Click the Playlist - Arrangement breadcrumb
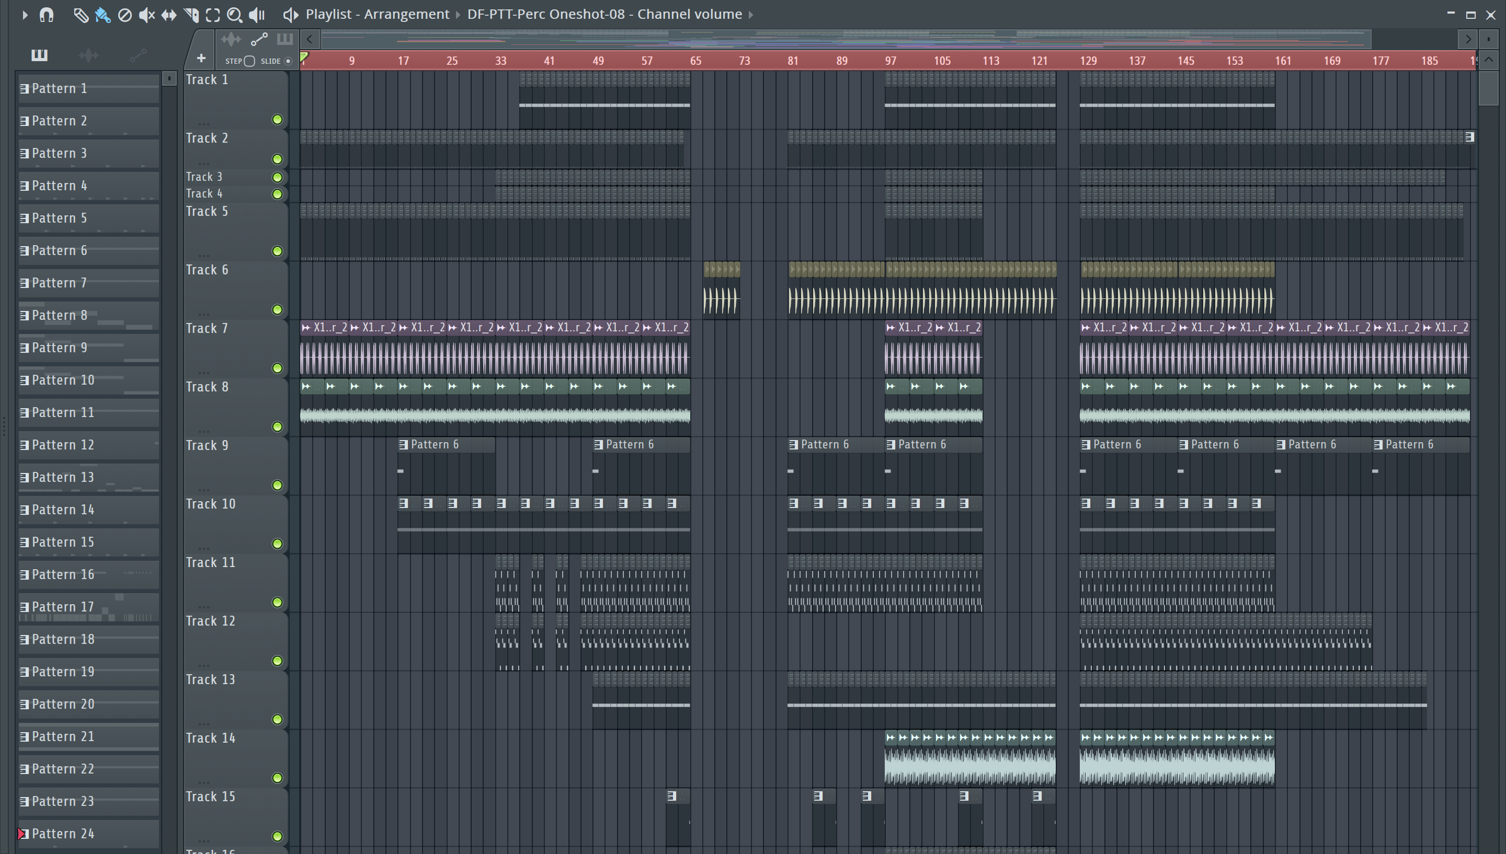The height and width of the screenshot is (854, 1506). 377,15
